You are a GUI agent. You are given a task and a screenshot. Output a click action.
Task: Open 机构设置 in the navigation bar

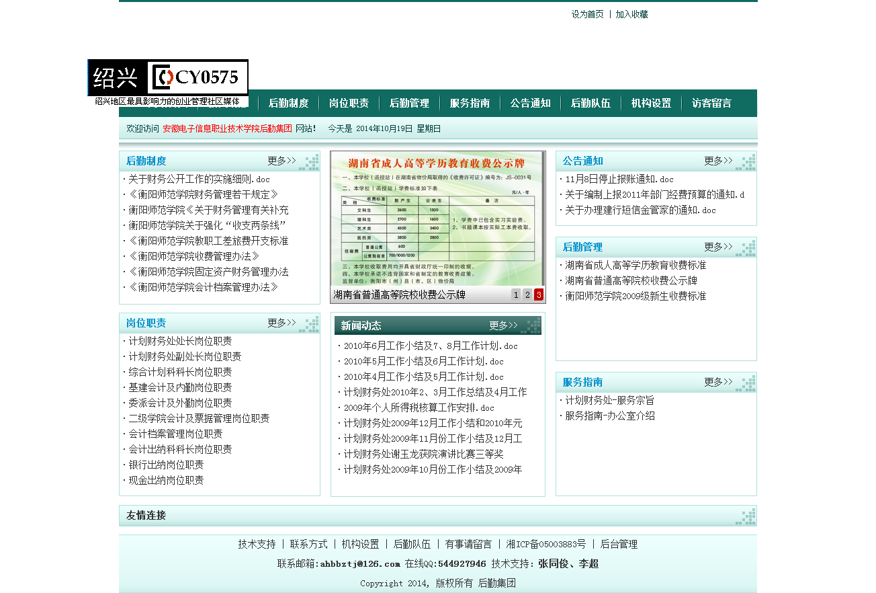651,103
